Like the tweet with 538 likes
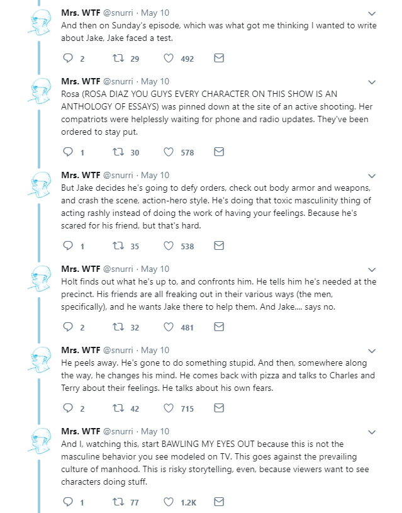Screen dimensions: 402x513 point(169,246)
